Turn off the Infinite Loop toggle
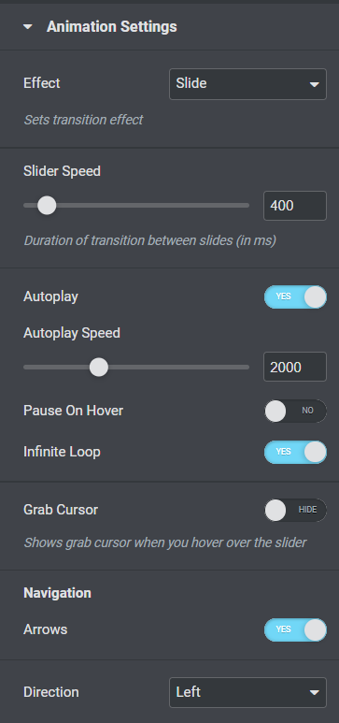The width and height of the screenshot is (339, 723). [295, 452]
